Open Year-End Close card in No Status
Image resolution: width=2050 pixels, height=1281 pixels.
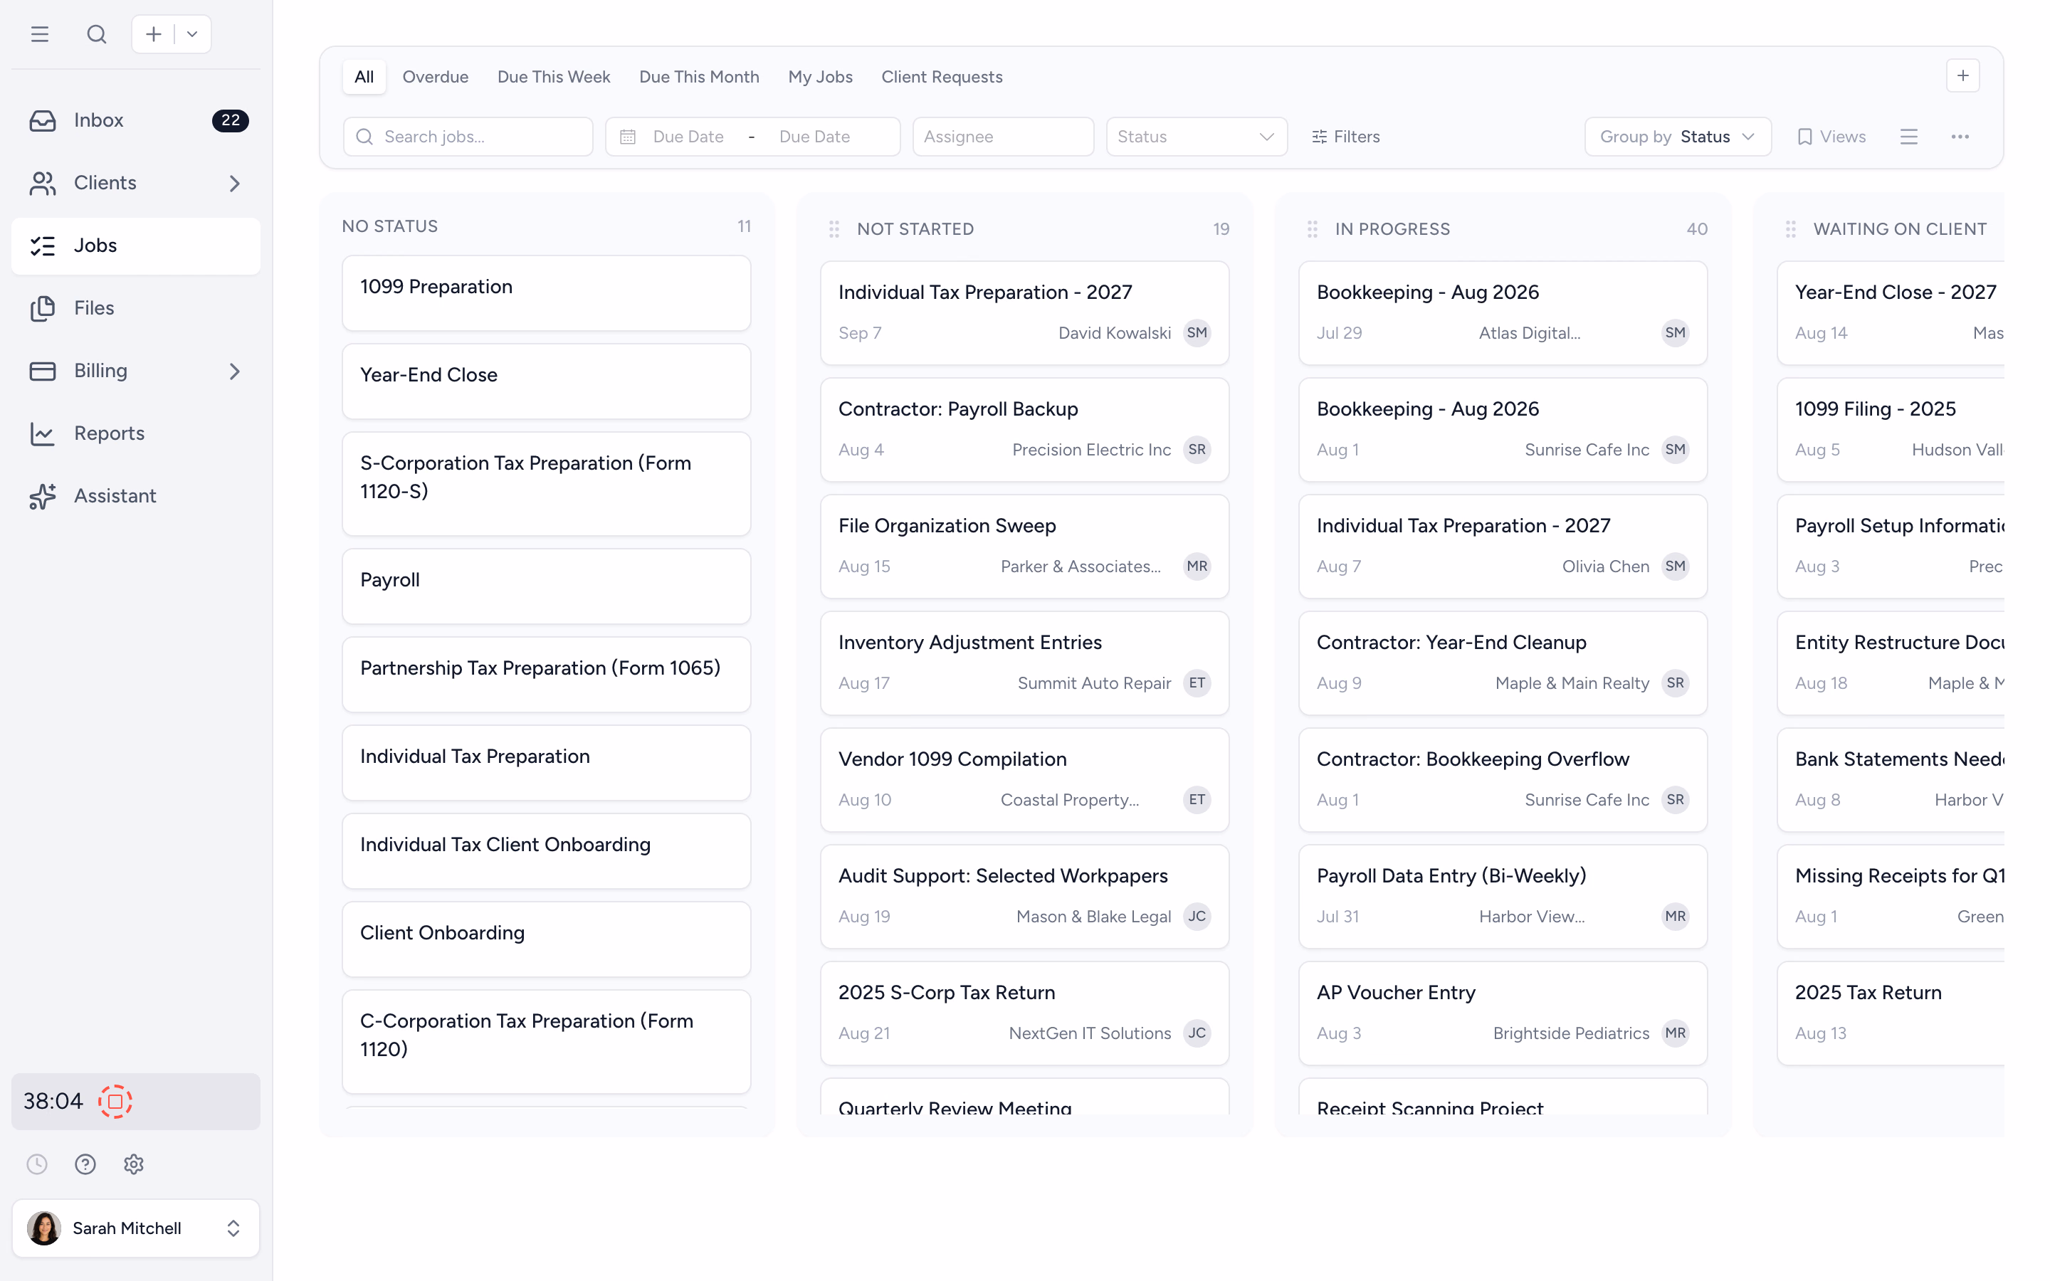pos(547,381)
